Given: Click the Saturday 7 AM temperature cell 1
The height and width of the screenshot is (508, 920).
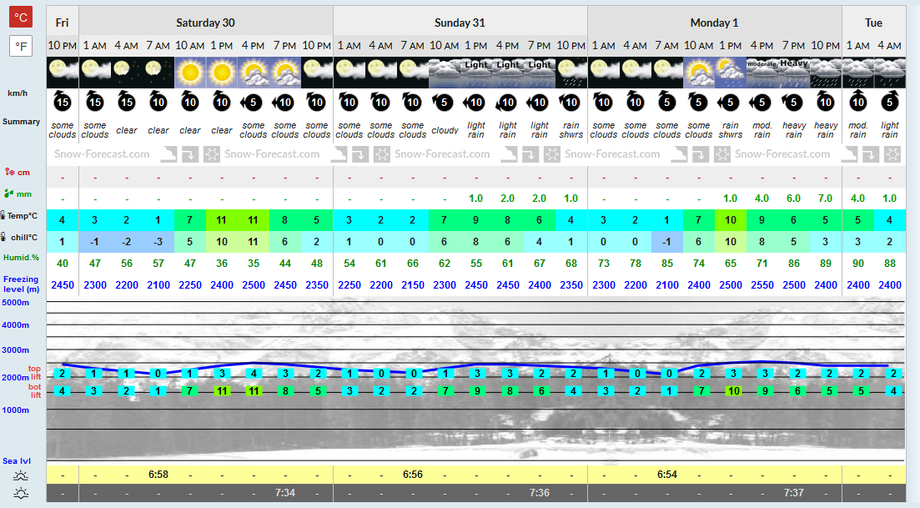Looking at the screenshot, I should click(x=158, y=220).
